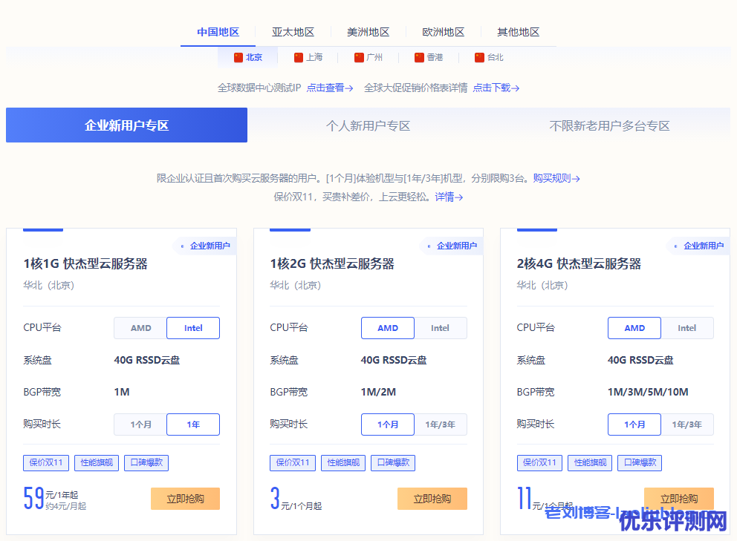This screenshot has width=737, height=541.
Task: Select 1个月 duration on 1核1G card
Action: 140,424
